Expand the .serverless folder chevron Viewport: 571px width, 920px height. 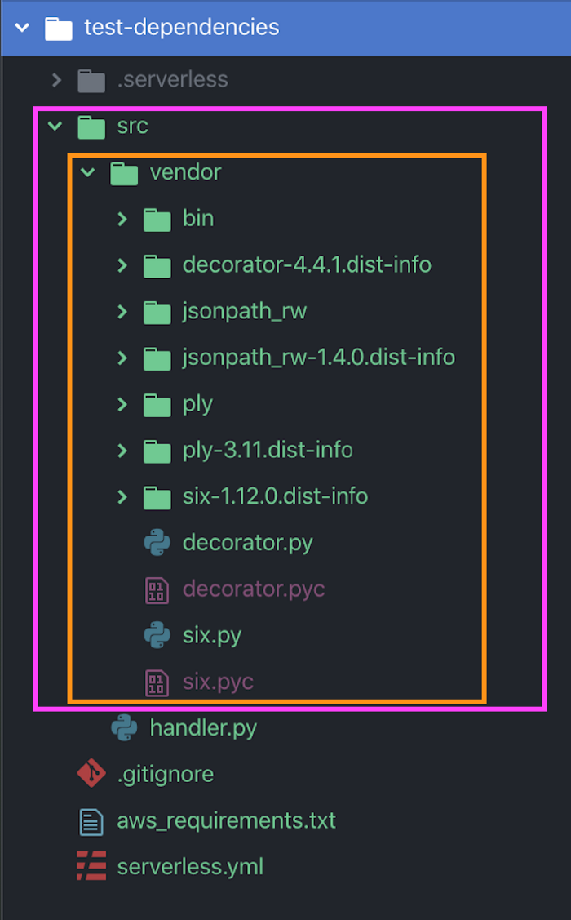[x=56, y=80]
